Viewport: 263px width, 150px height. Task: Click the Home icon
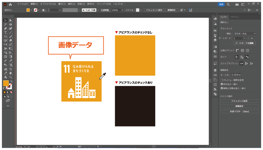click(10, 5)
